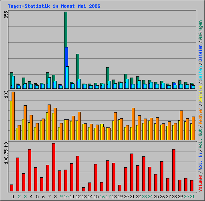The image size is (205, 201).
Task: Click the chart title "Tages-Statistik im Monat Mai 2026"
Action: click(x=54, y=6)
